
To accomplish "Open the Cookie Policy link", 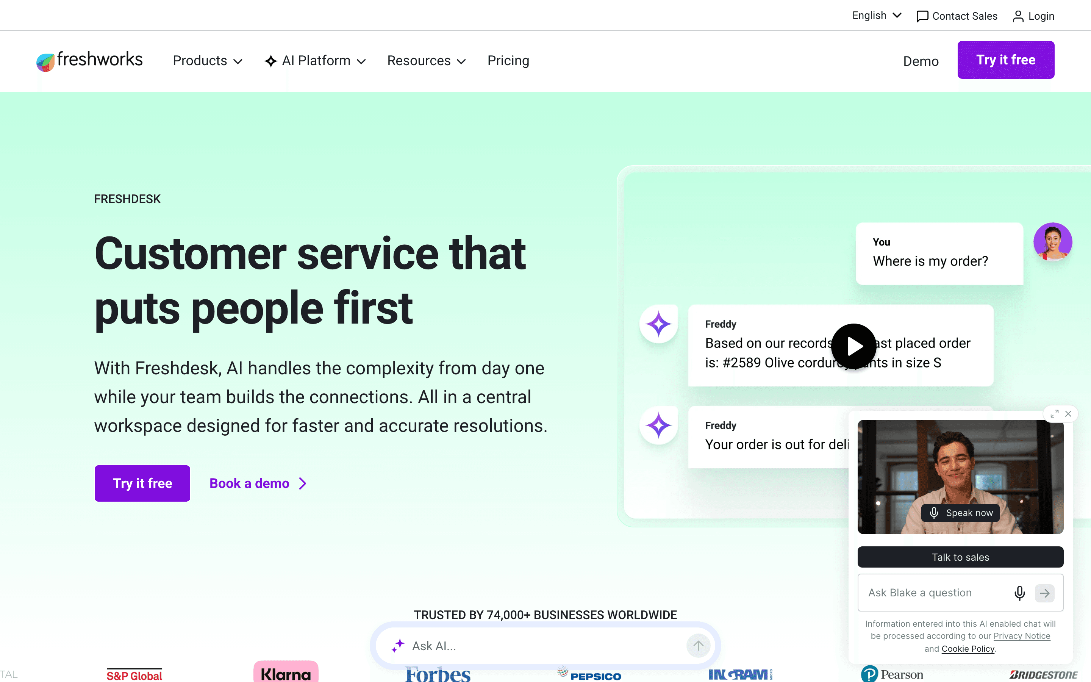I will pyautogui.click(x=968, y=649).
